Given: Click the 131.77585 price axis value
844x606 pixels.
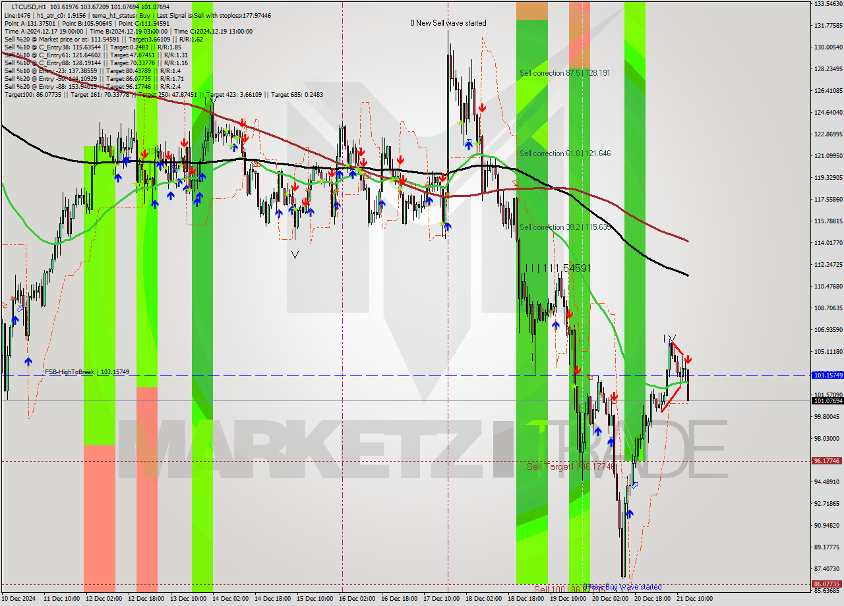Looking at the screenshot, I should (x=828, y=26).
